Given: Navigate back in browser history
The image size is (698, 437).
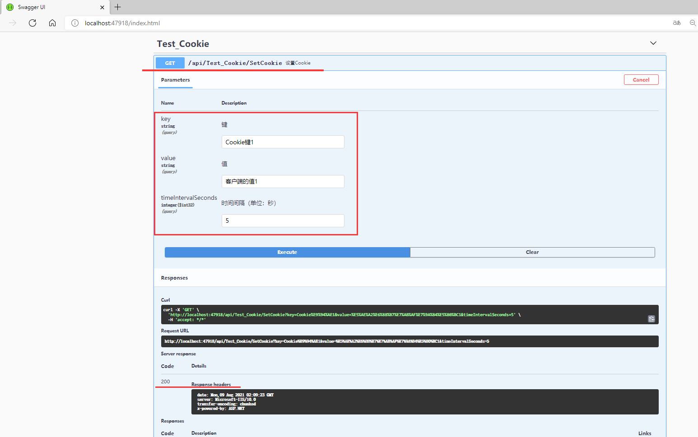Looking at the screenshot, I should [x=12, y=23].
